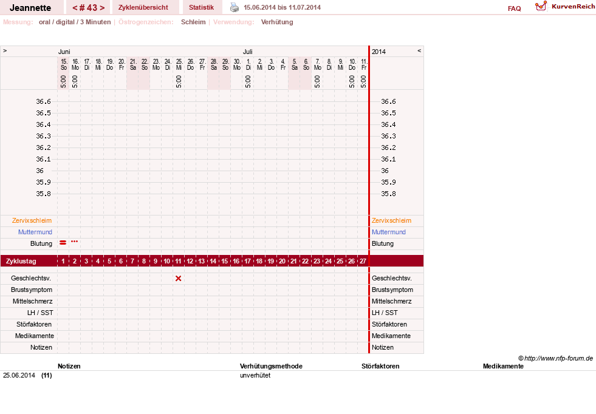Open the KurvenReich logo link
The image size is (596, 414).
point(565,7)
